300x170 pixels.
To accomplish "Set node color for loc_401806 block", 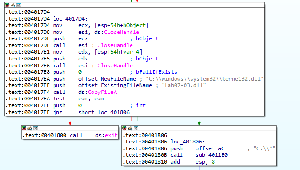I will 125,128.
